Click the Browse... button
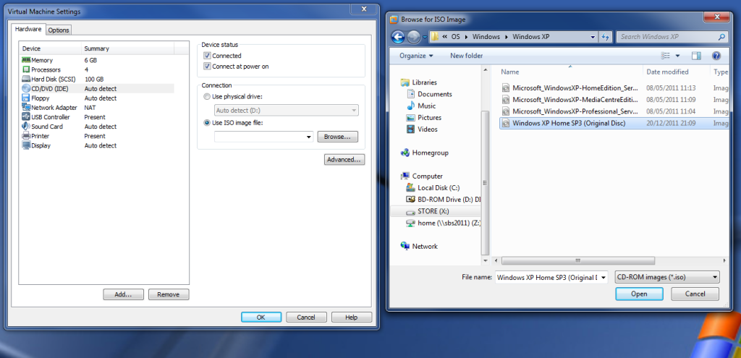The width and height of the screenshot is (741, 358). 338,137
